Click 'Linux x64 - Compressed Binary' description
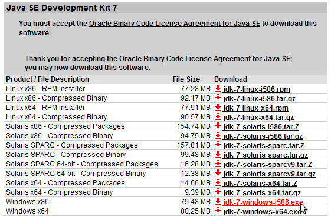The width and height of the screenshot is (331, 220). point(57,117)
